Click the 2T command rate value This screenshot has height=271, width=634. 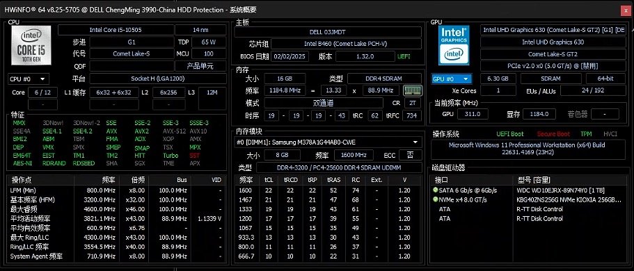point(413,103)
